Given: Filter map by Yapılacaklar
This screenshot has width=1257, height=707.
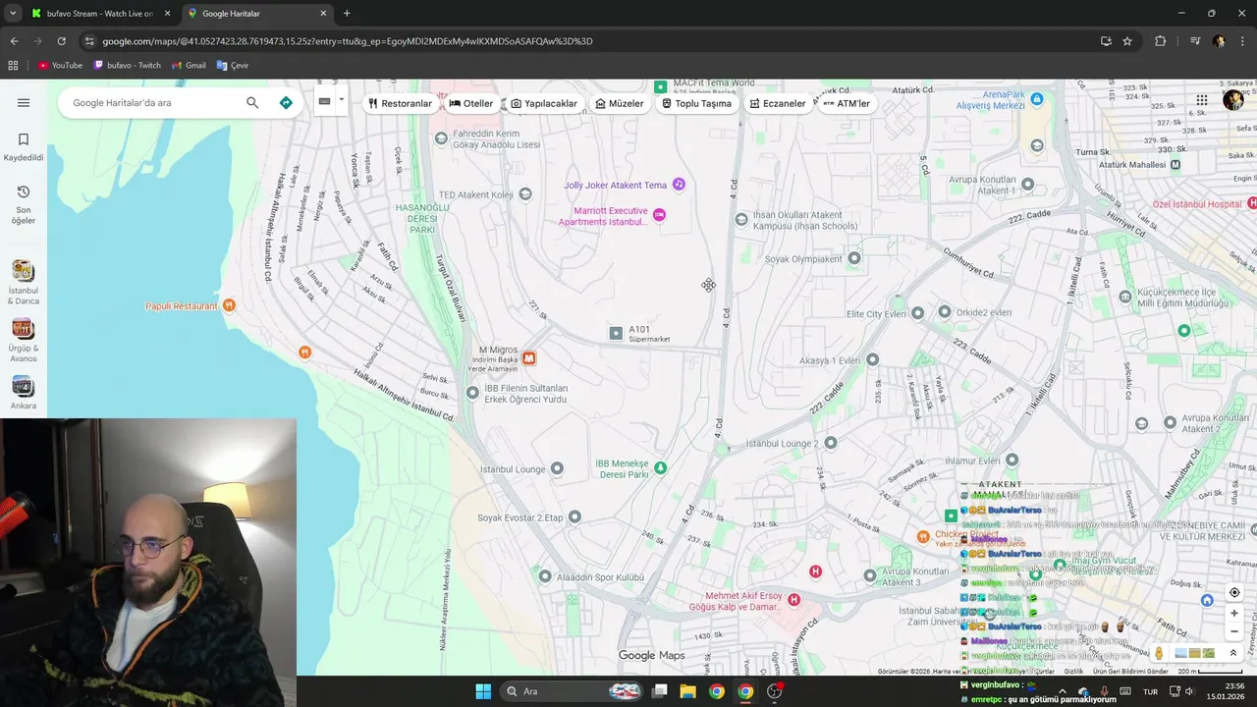Looking at the screenshot, I should (544, 103).
